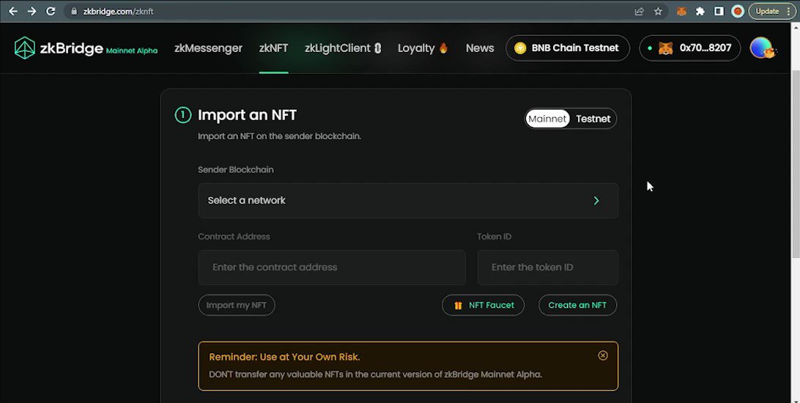Open the MetaMask fox extension
Image resolution: width=800 pixels, height=403 pixels.
pyautogui.click(x=681, y=11)
